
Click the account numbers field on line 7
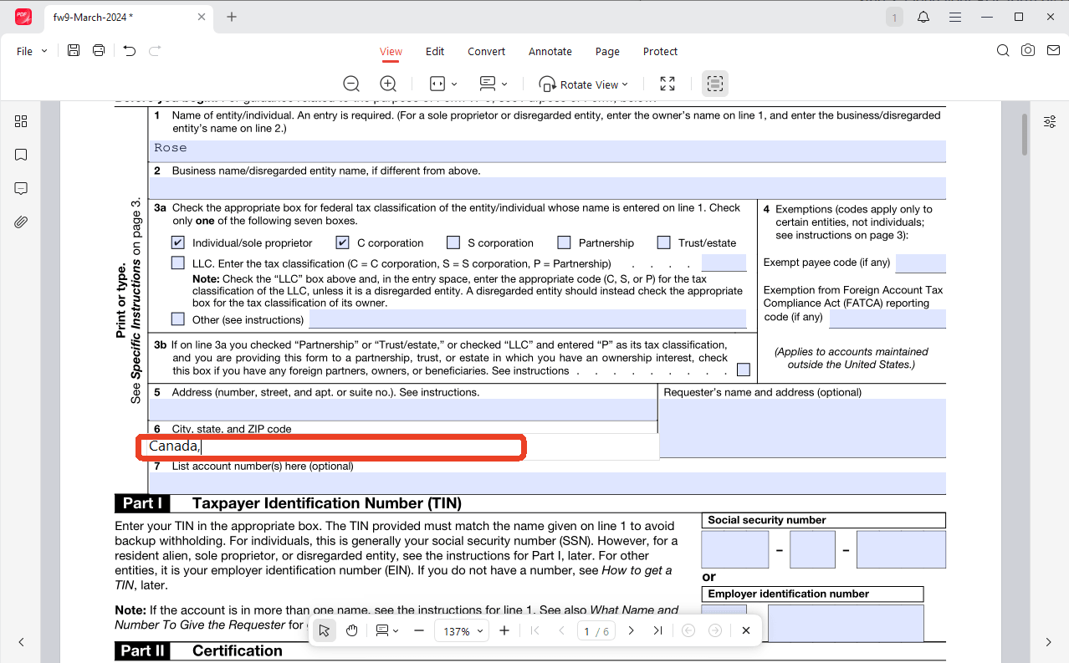[x=547, y=483]
